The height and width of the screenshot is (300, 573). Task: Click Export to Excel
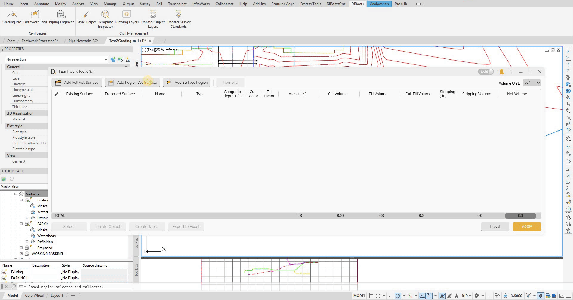186,226
